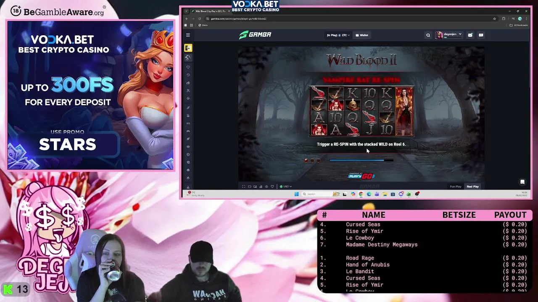Open the support chat bubble widget
This screenshot has width=538, height=302.
pos(522,182)
